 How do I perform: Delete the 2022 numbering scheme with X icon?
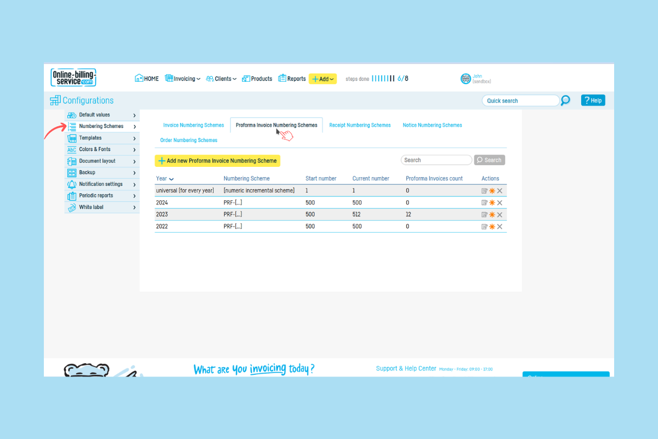[500, 227]
